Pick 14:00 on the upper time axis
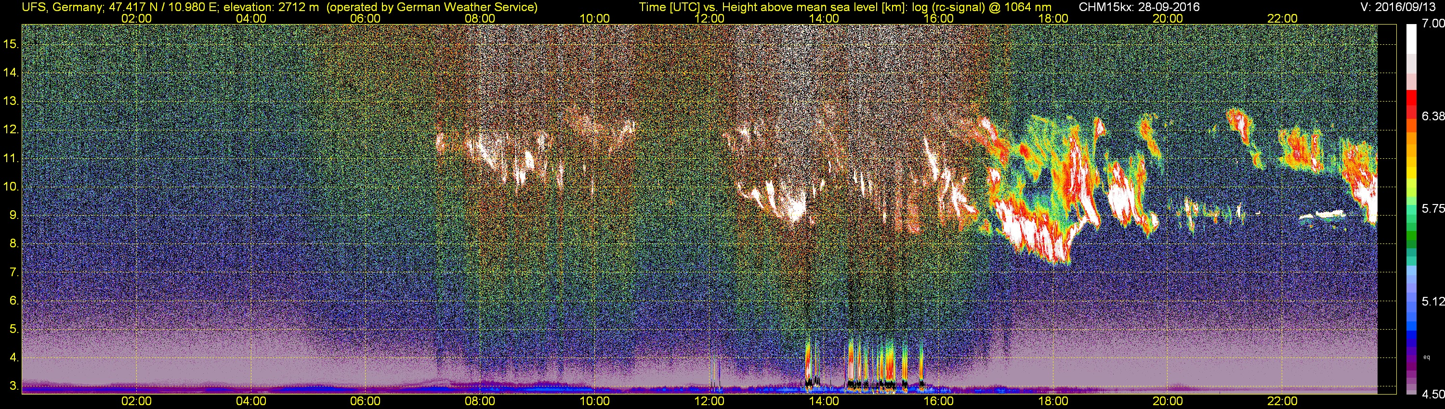Screen dimensions: 1445x409 tap(824, 18)
